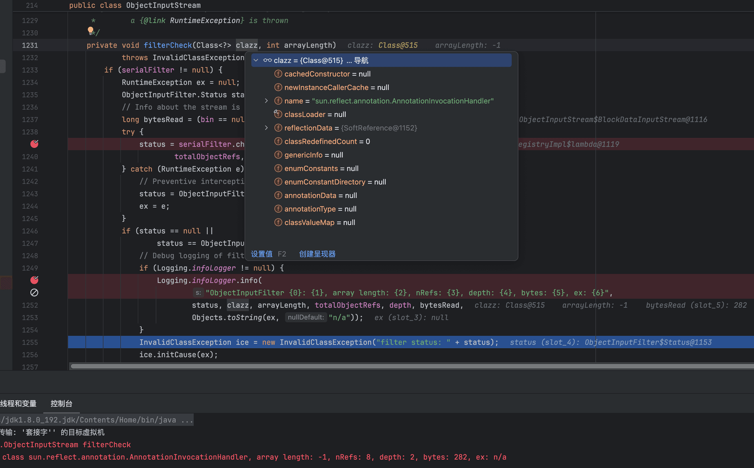Toggle the breakpoint at Logging.infoLogger.info line
Image resolution: width=754 pixels, height=468 pixels.
tap(35, 280)
